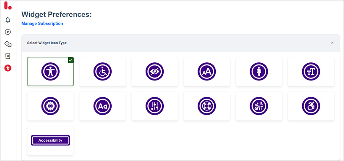Click the checked universal access icon card

(50, 72)
